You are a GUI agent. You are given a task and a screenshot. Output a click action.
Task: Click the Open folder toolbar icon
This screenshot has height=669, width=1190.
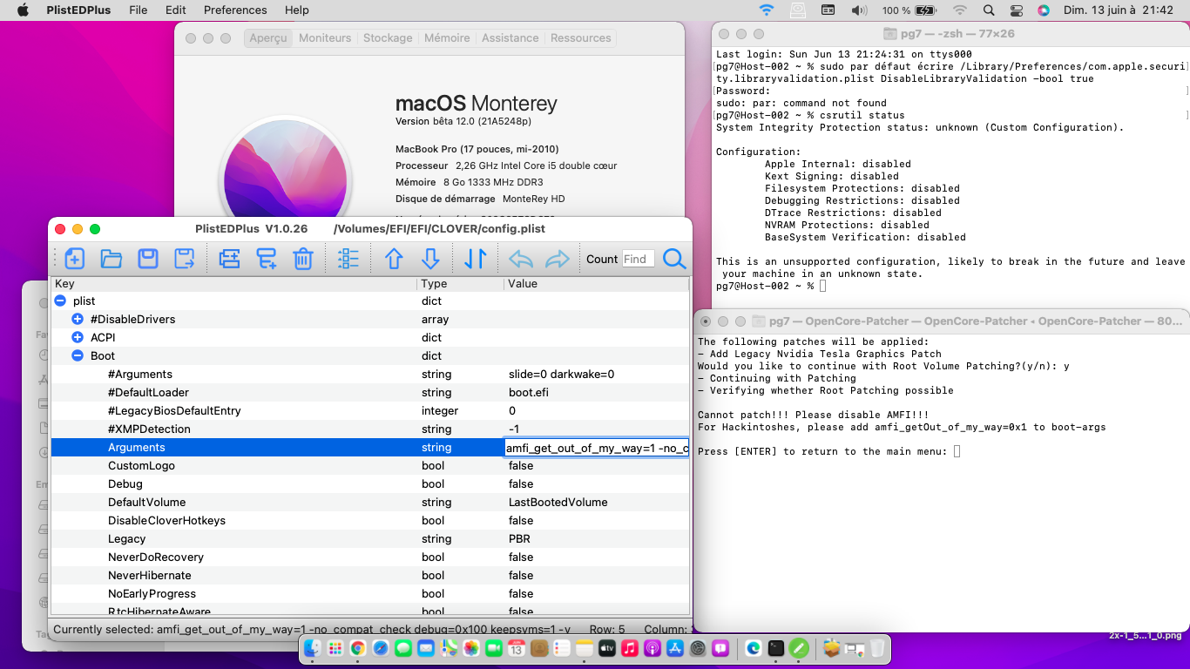112,259
